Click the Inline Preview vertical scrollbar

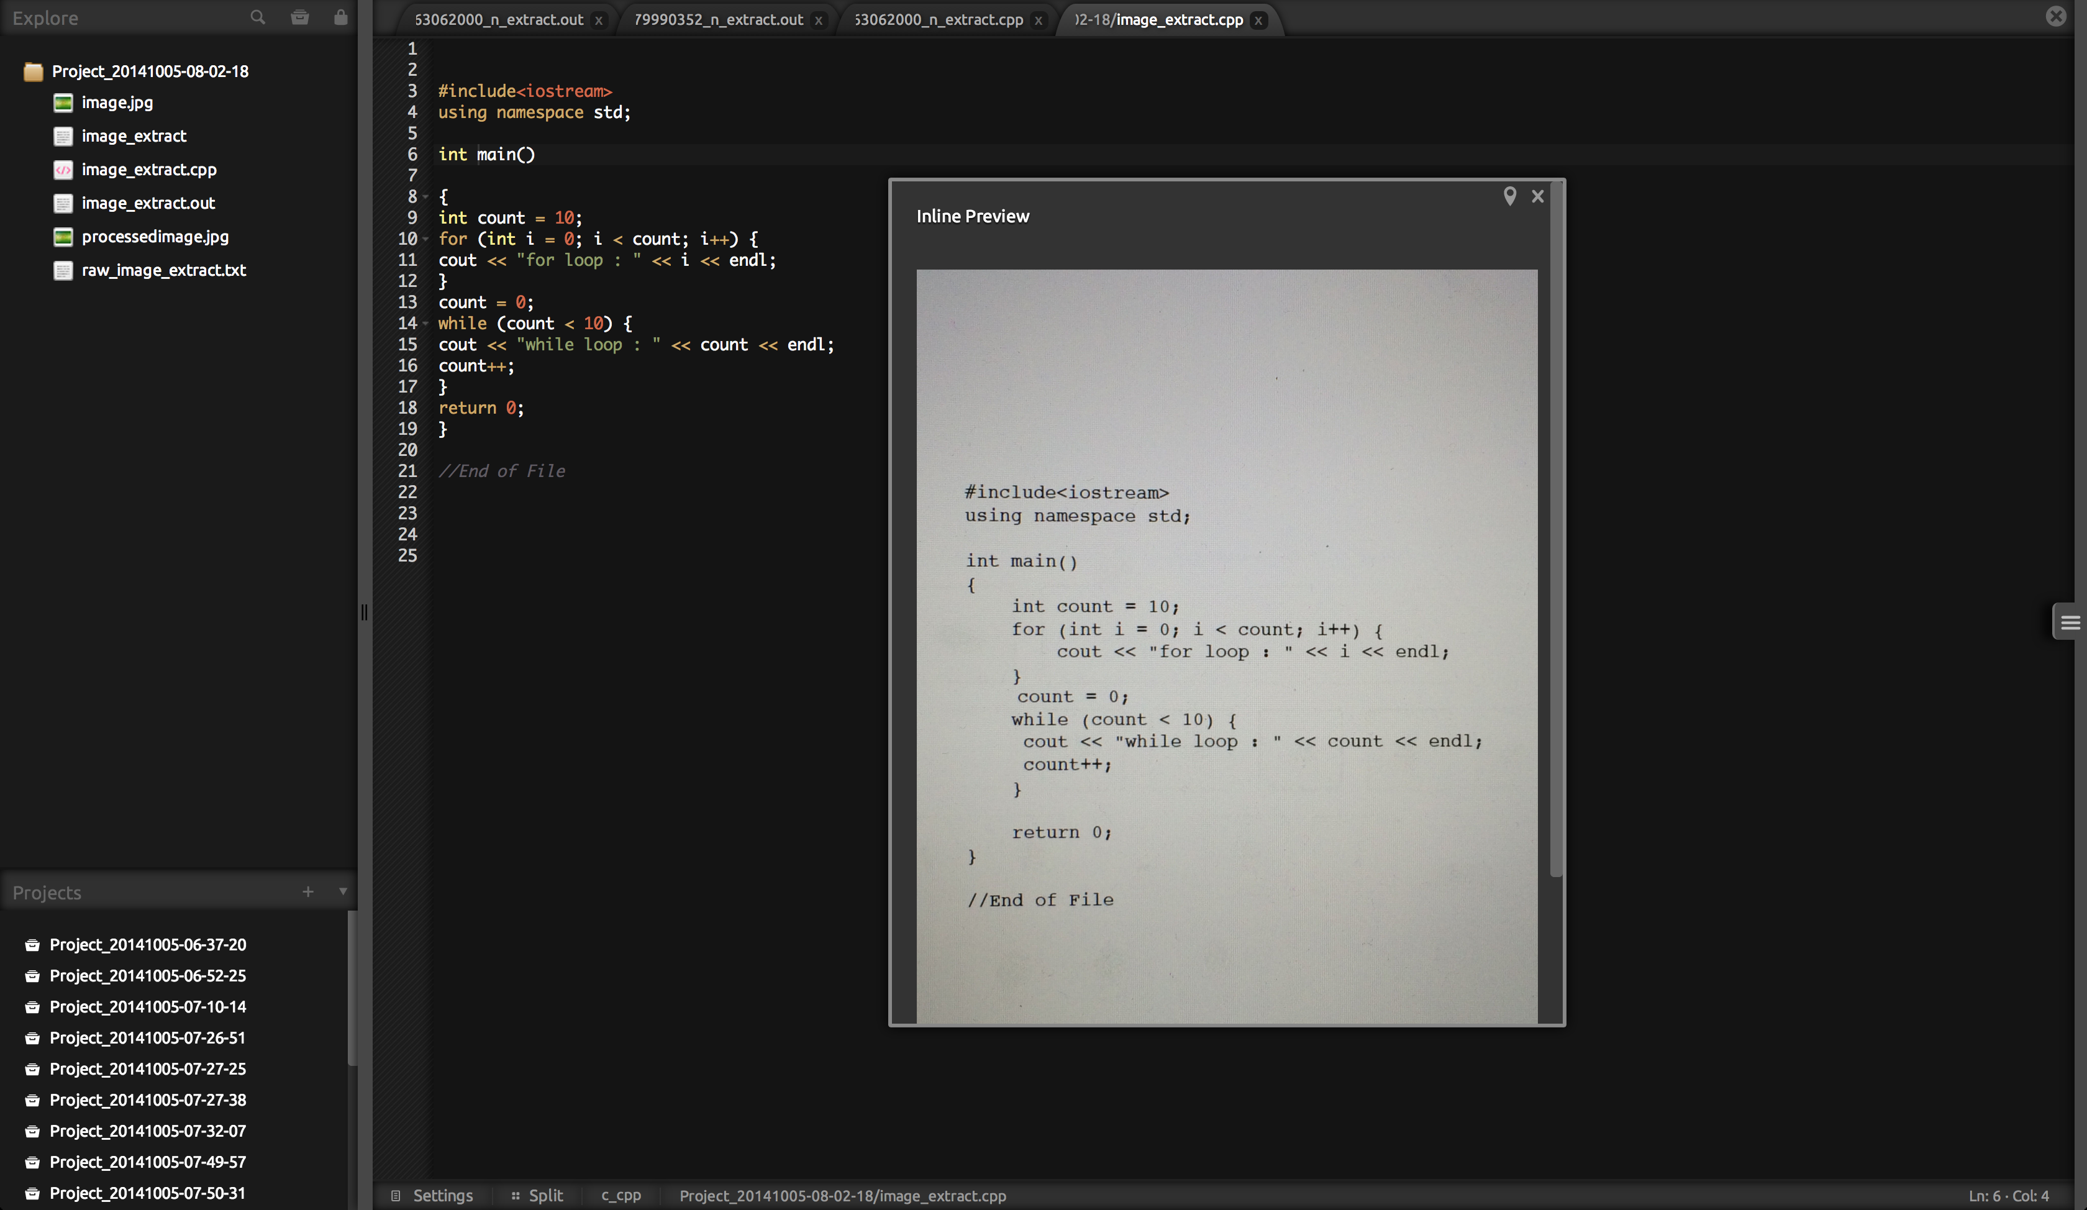(1556, 530)
